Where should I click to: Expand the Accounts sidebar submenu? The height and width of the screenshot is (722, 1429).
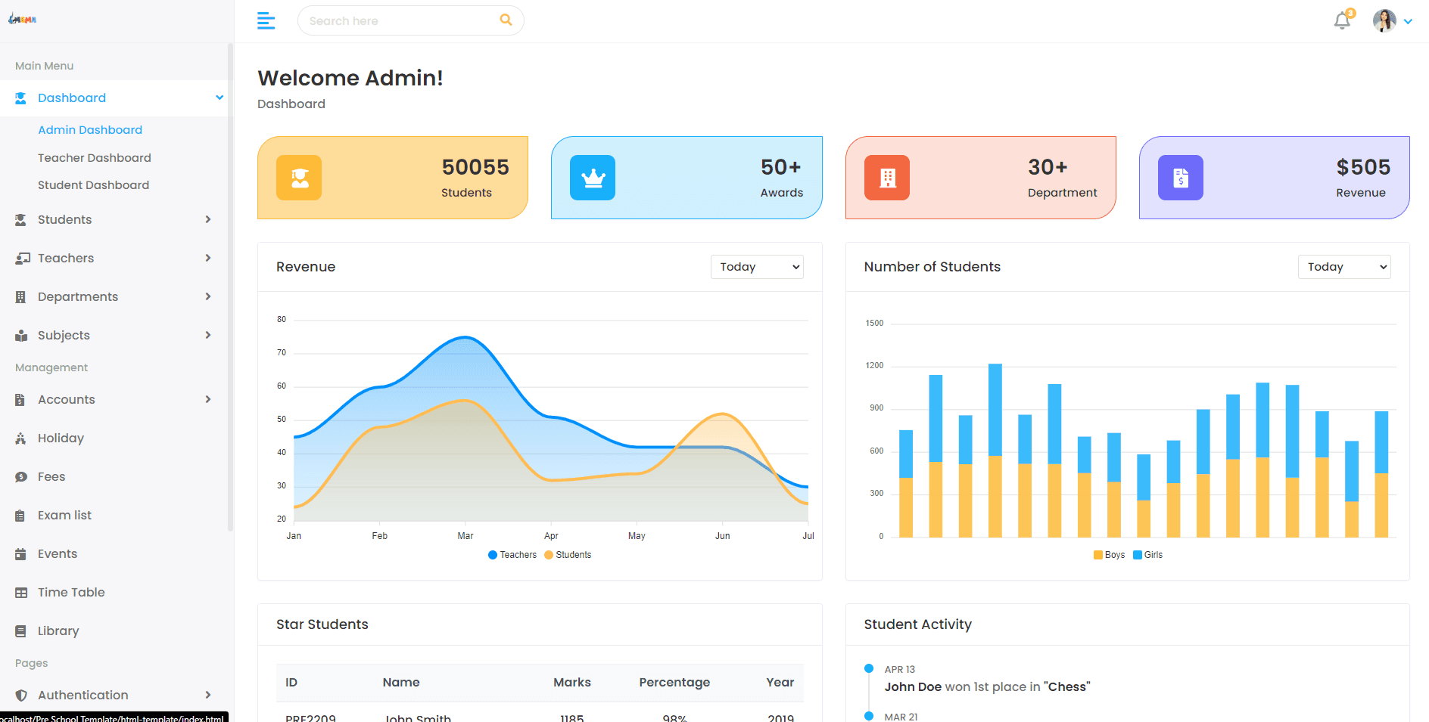[114, 399]
